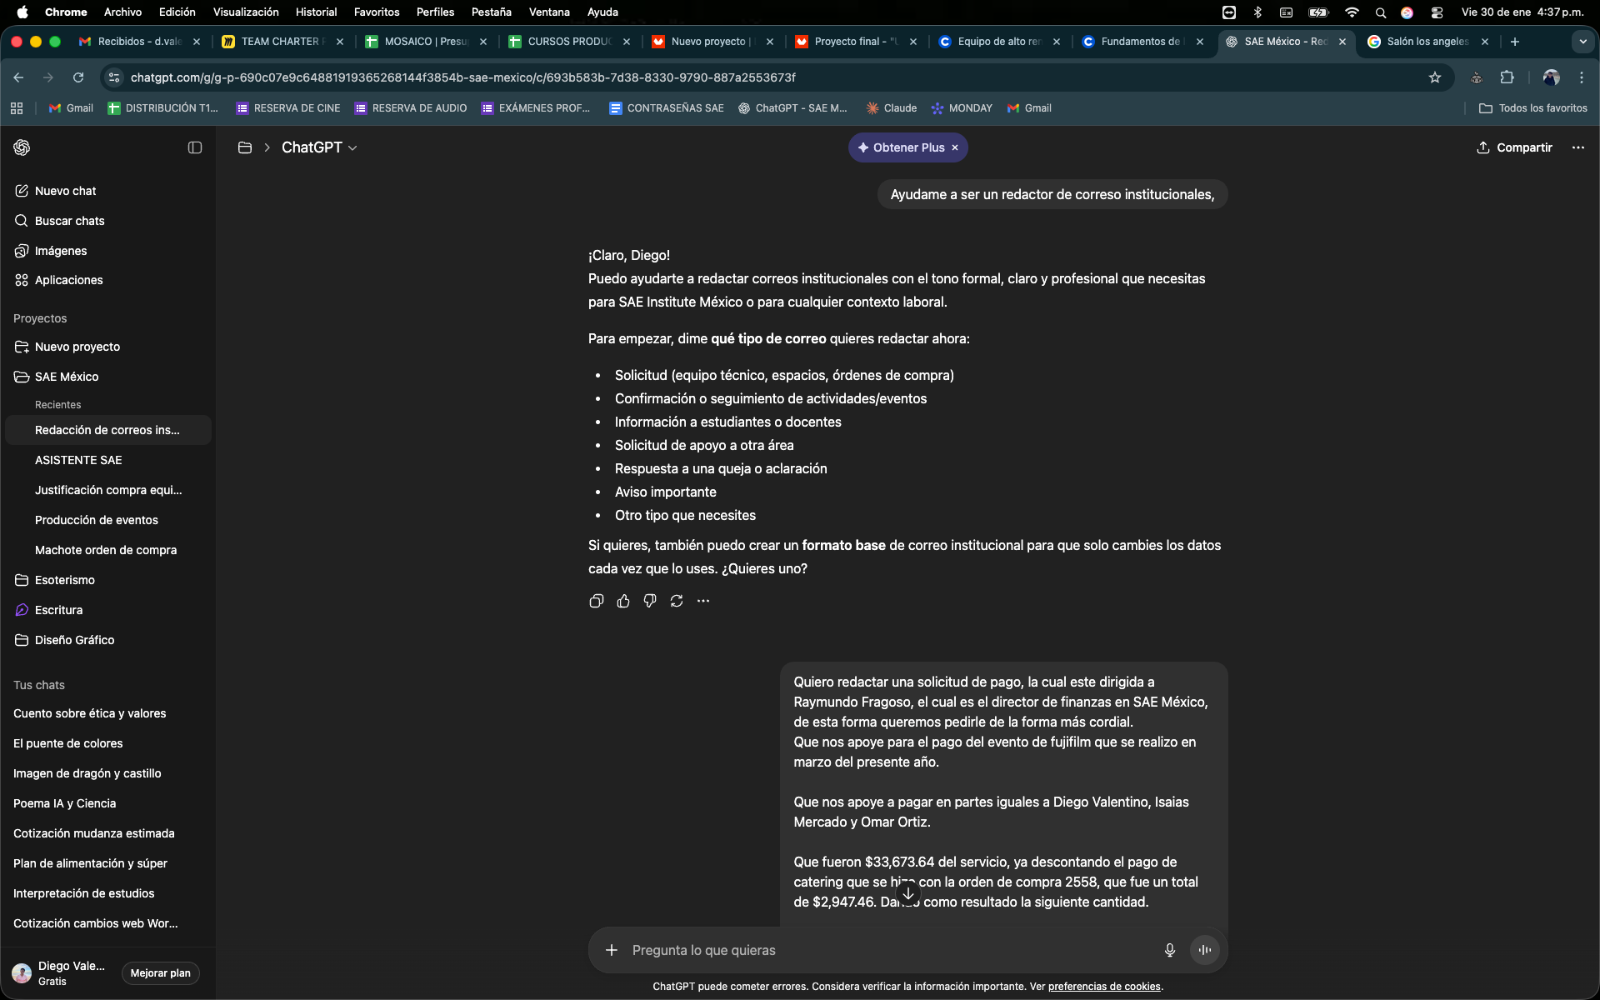Dismiss the Obtener Plus banner
This screenshot has width=1600, height=1000.
point(955,147)
